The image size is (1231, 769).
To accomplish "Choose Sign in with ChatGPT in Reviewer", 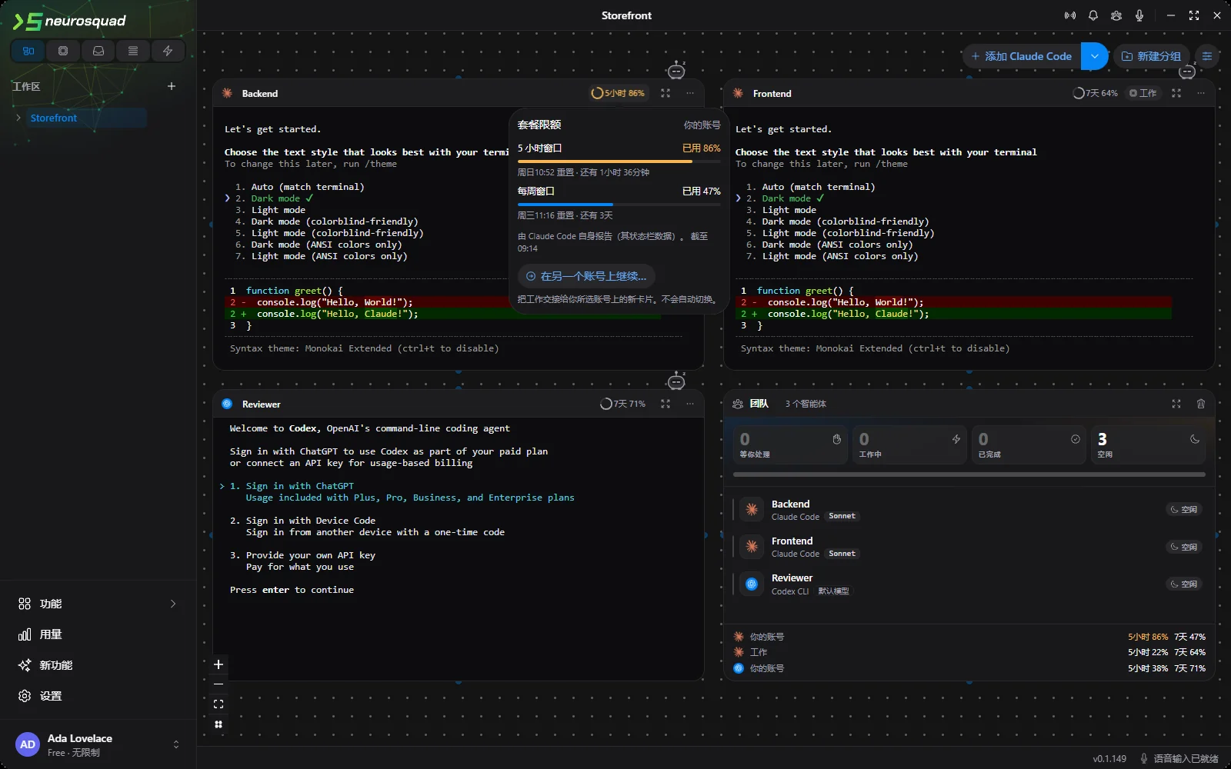I will 300,486.
